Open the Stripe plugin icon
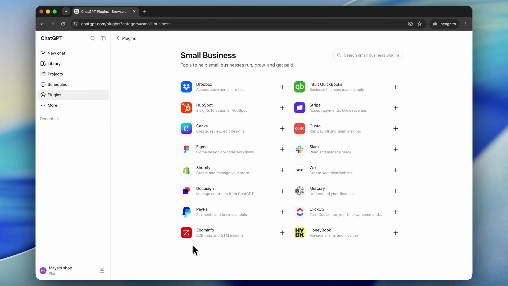 [300, 108]
